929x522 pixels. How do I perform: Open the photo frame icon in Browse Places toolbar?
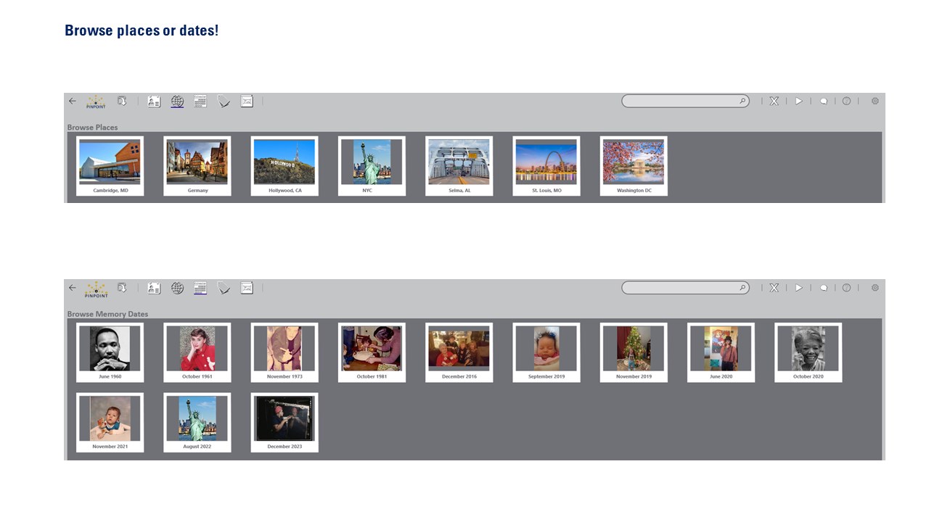(x=247, y=101)
